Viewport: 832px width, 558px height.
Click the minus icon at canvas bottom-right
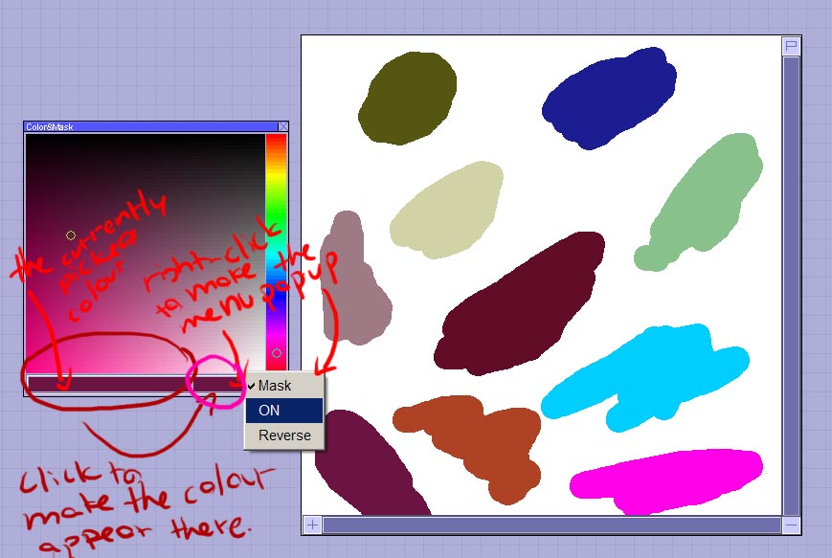791,525
